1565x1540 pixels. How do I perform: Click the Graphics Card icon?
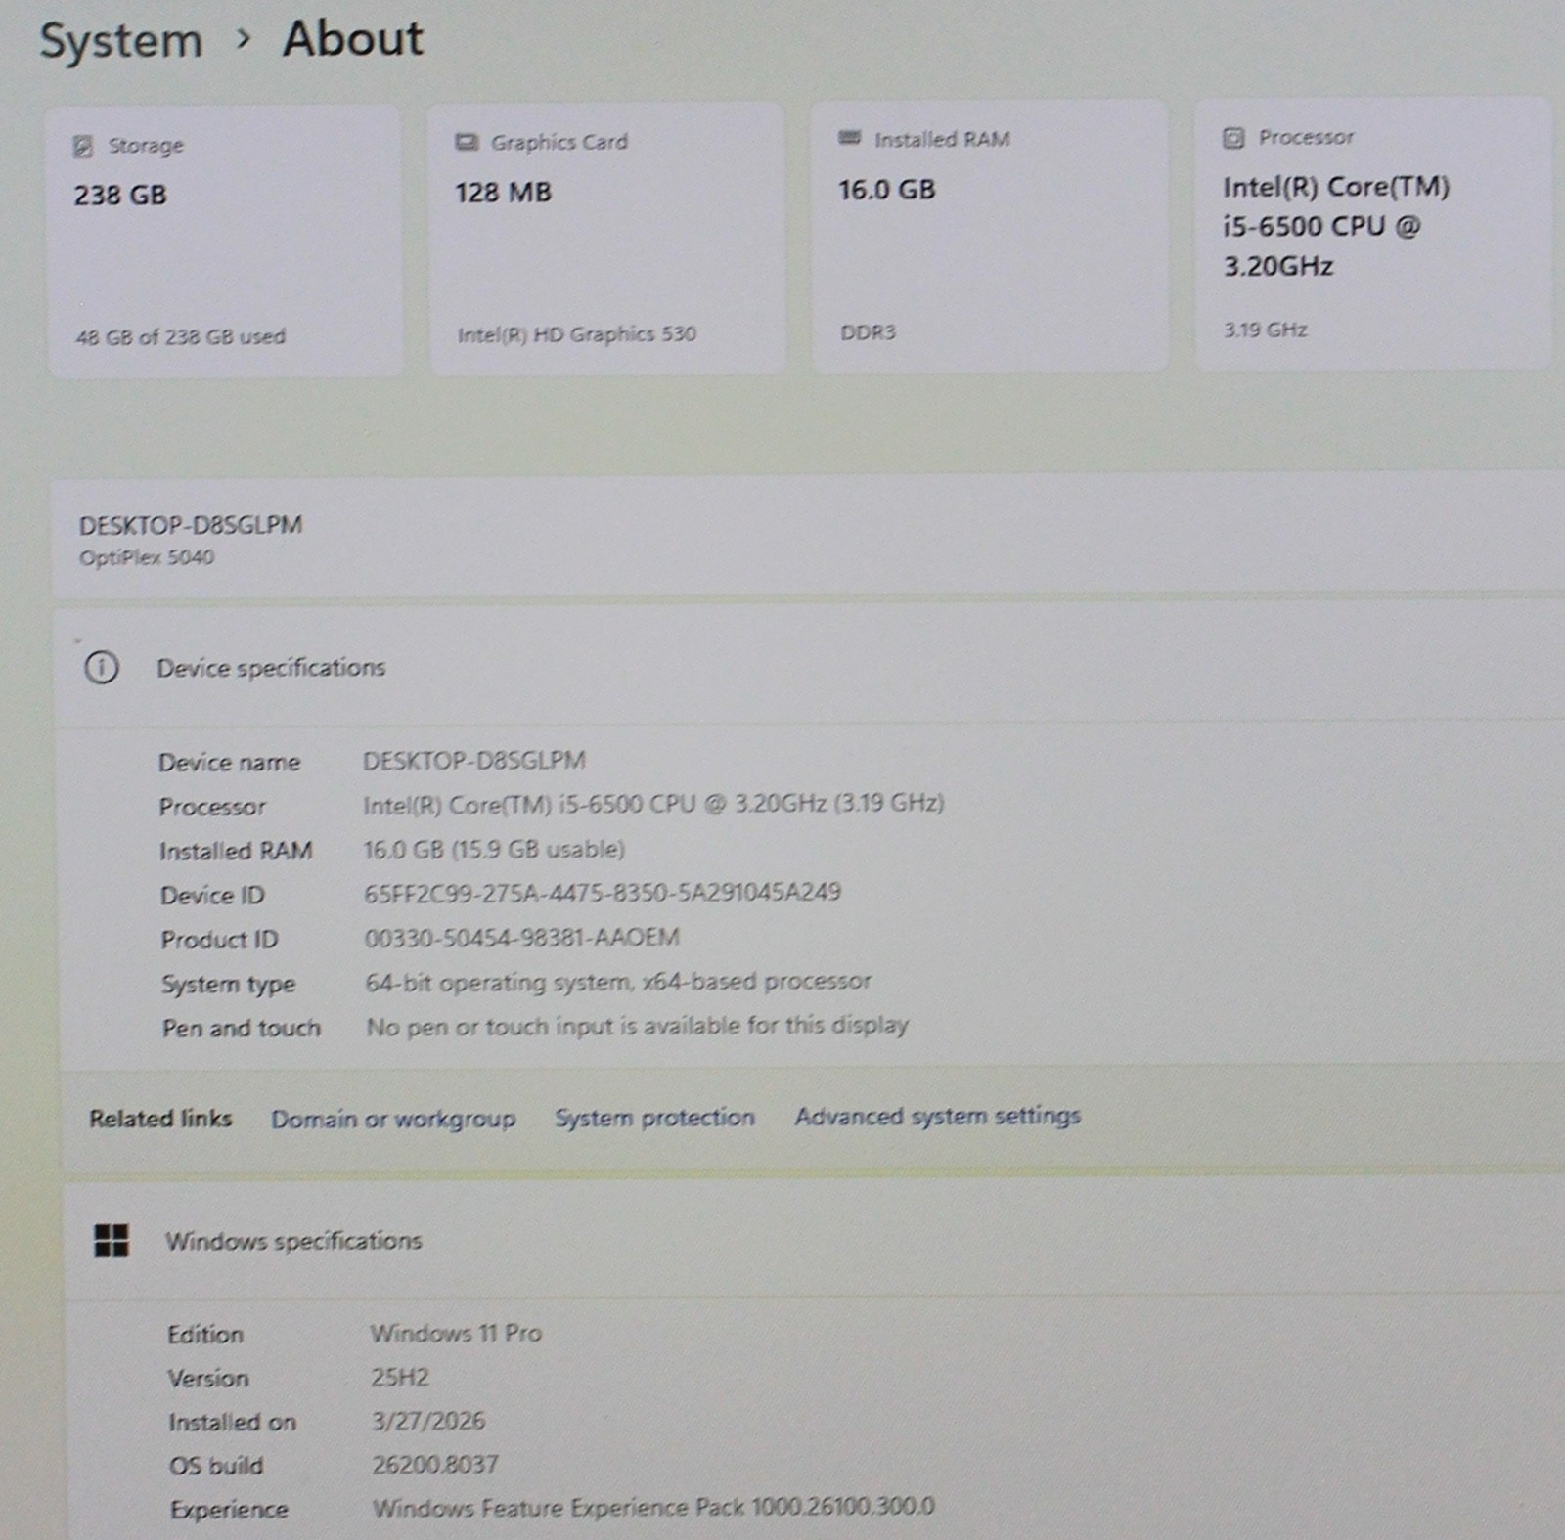point(467,143)
